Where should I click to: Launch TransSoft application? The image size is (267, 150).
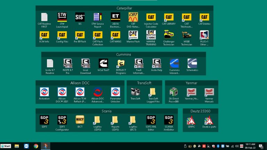click(135, 92)
